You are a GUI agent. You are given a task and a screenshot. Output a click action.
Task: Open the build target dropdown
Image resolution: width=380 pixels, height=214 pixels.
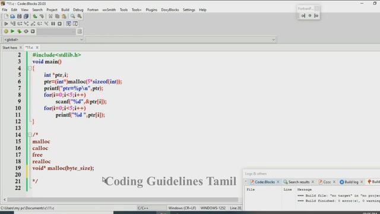click(74, 32)
